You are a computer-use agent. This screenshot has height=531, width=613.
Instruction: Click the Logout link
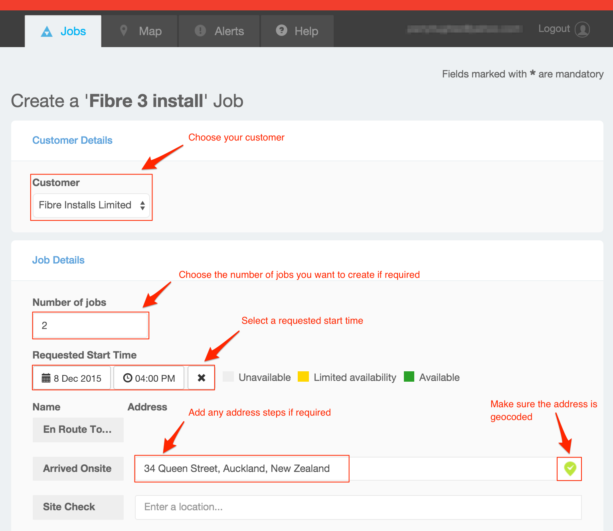point(554,29)
